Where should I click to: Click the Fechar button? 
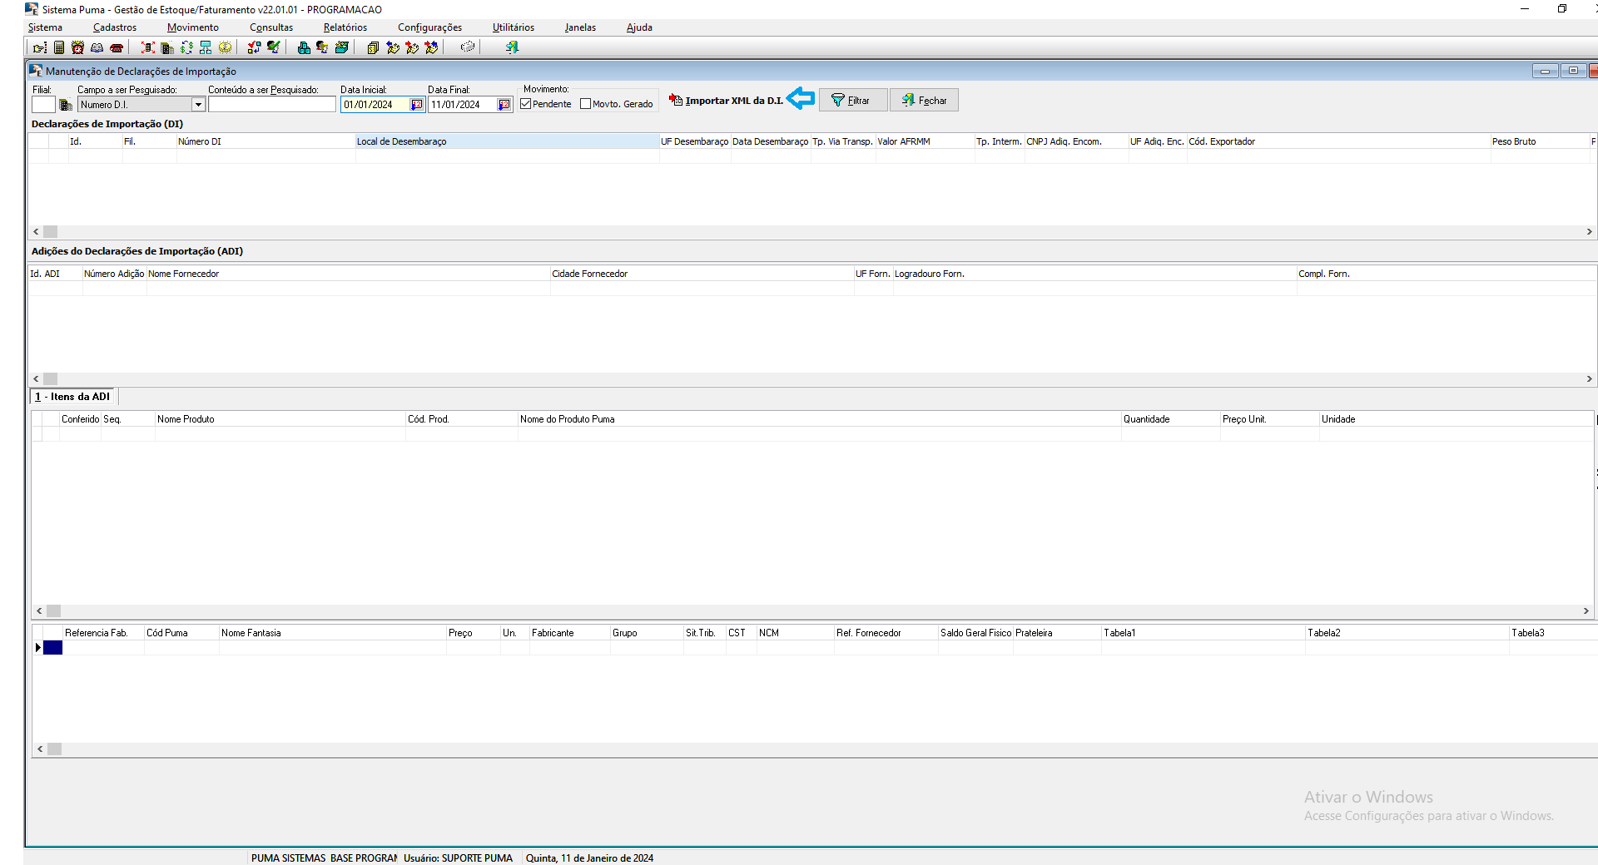924,101
